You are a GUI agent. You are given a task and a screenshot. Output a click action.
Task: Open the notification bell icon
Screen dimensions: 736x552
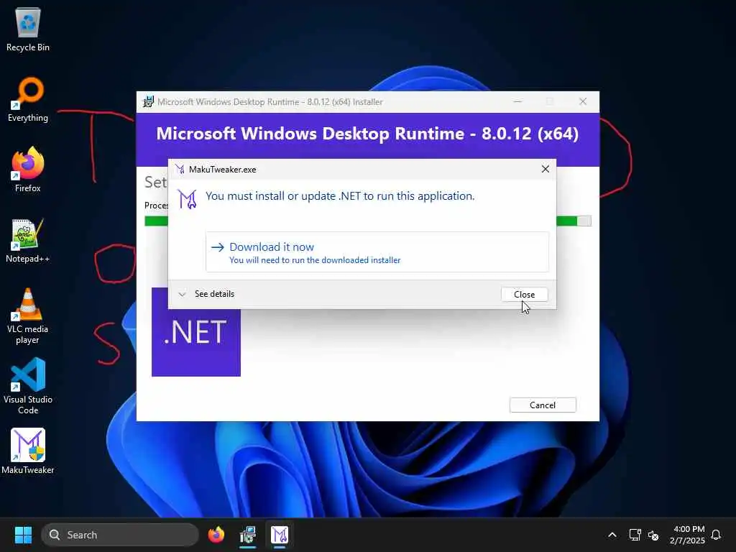point(716,535)
